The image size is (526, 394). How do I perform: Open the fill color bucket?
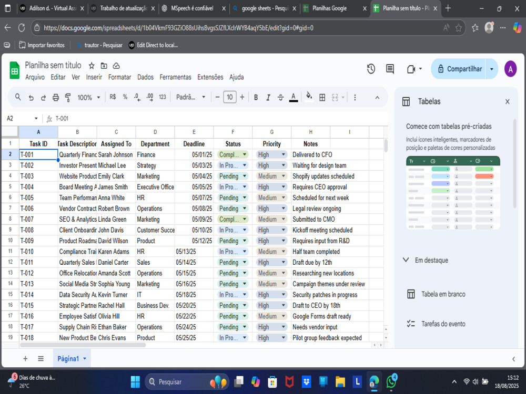coord(309,97)
